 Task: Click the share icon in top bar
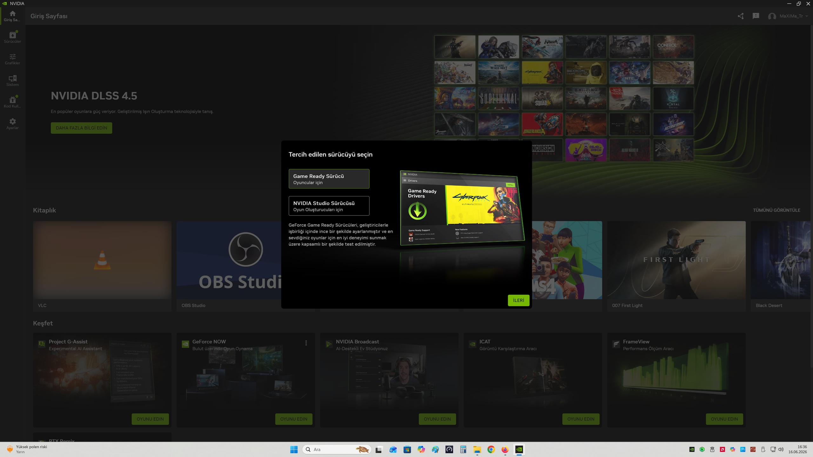pyautogui.click(x=741, y=16)
